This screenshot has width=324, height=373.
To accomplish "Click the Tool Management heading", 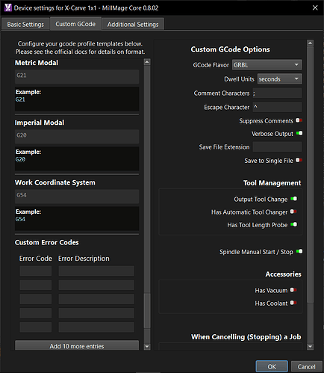I will point(272,183).
